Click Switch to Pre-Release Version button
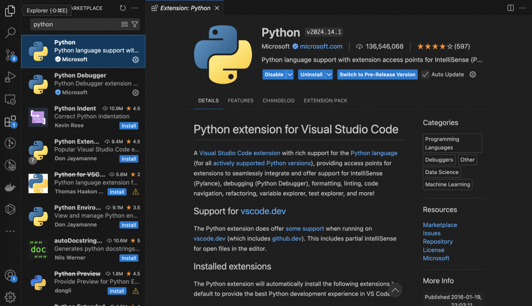Screen dimensions: 532x306 click(377, 74)
